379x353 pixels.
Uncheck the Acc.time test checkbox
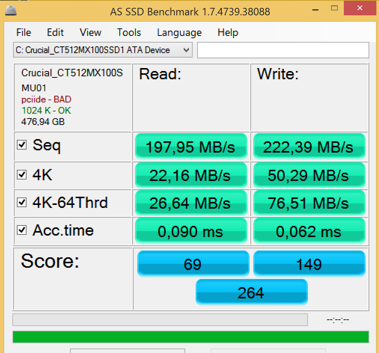pyautogui.click(x=22, y=230)
